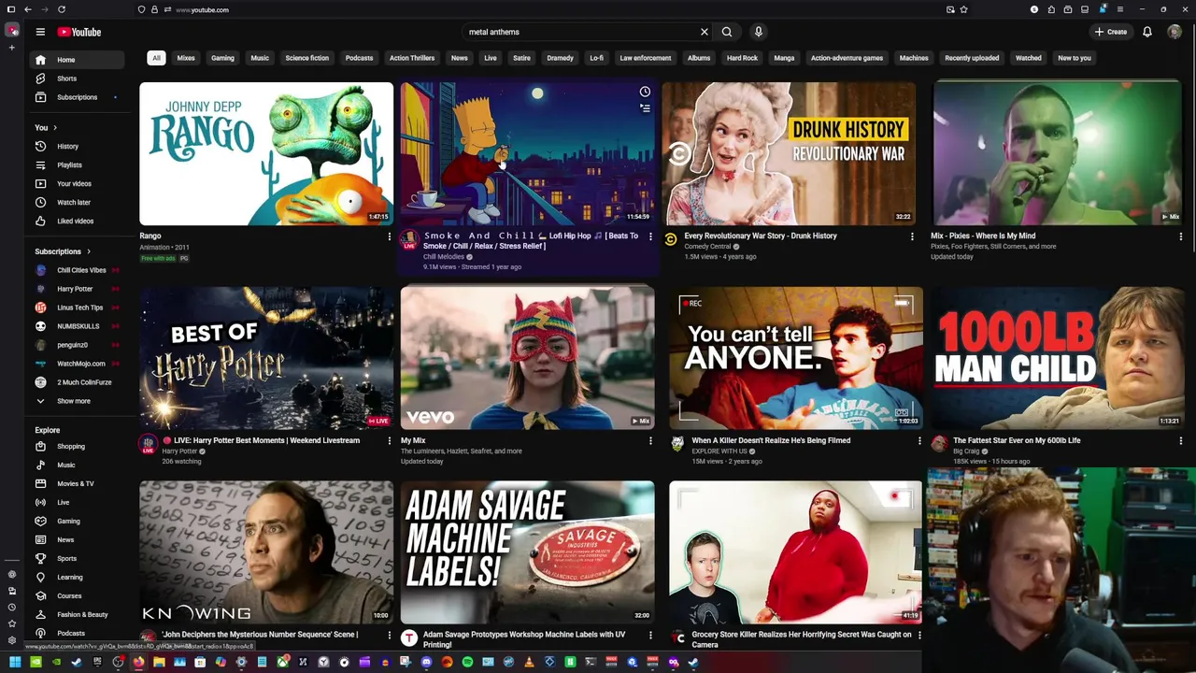
Task: Click the magnifier search button
Action: coord(727,32)
